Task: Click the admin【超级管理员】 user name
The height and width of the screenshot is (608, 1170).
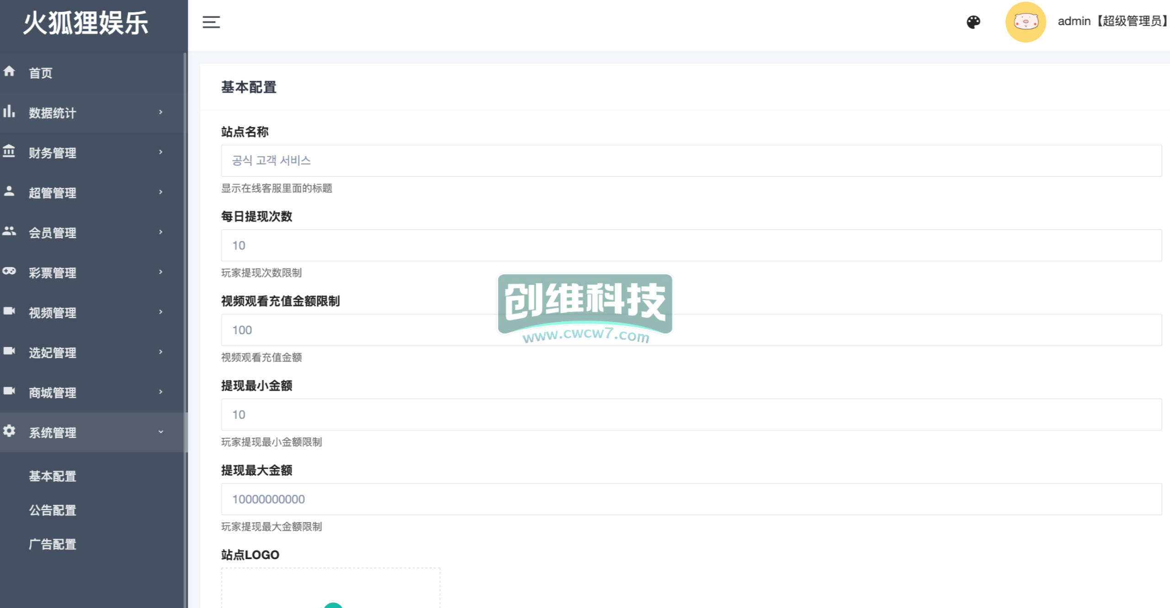Action: coord(1113,21)
